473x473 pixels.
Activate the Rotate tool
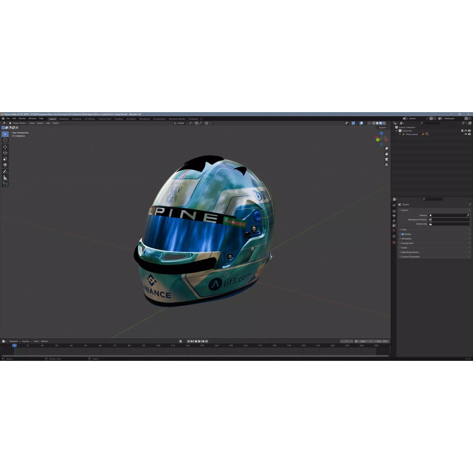click(x=5, y=152)
